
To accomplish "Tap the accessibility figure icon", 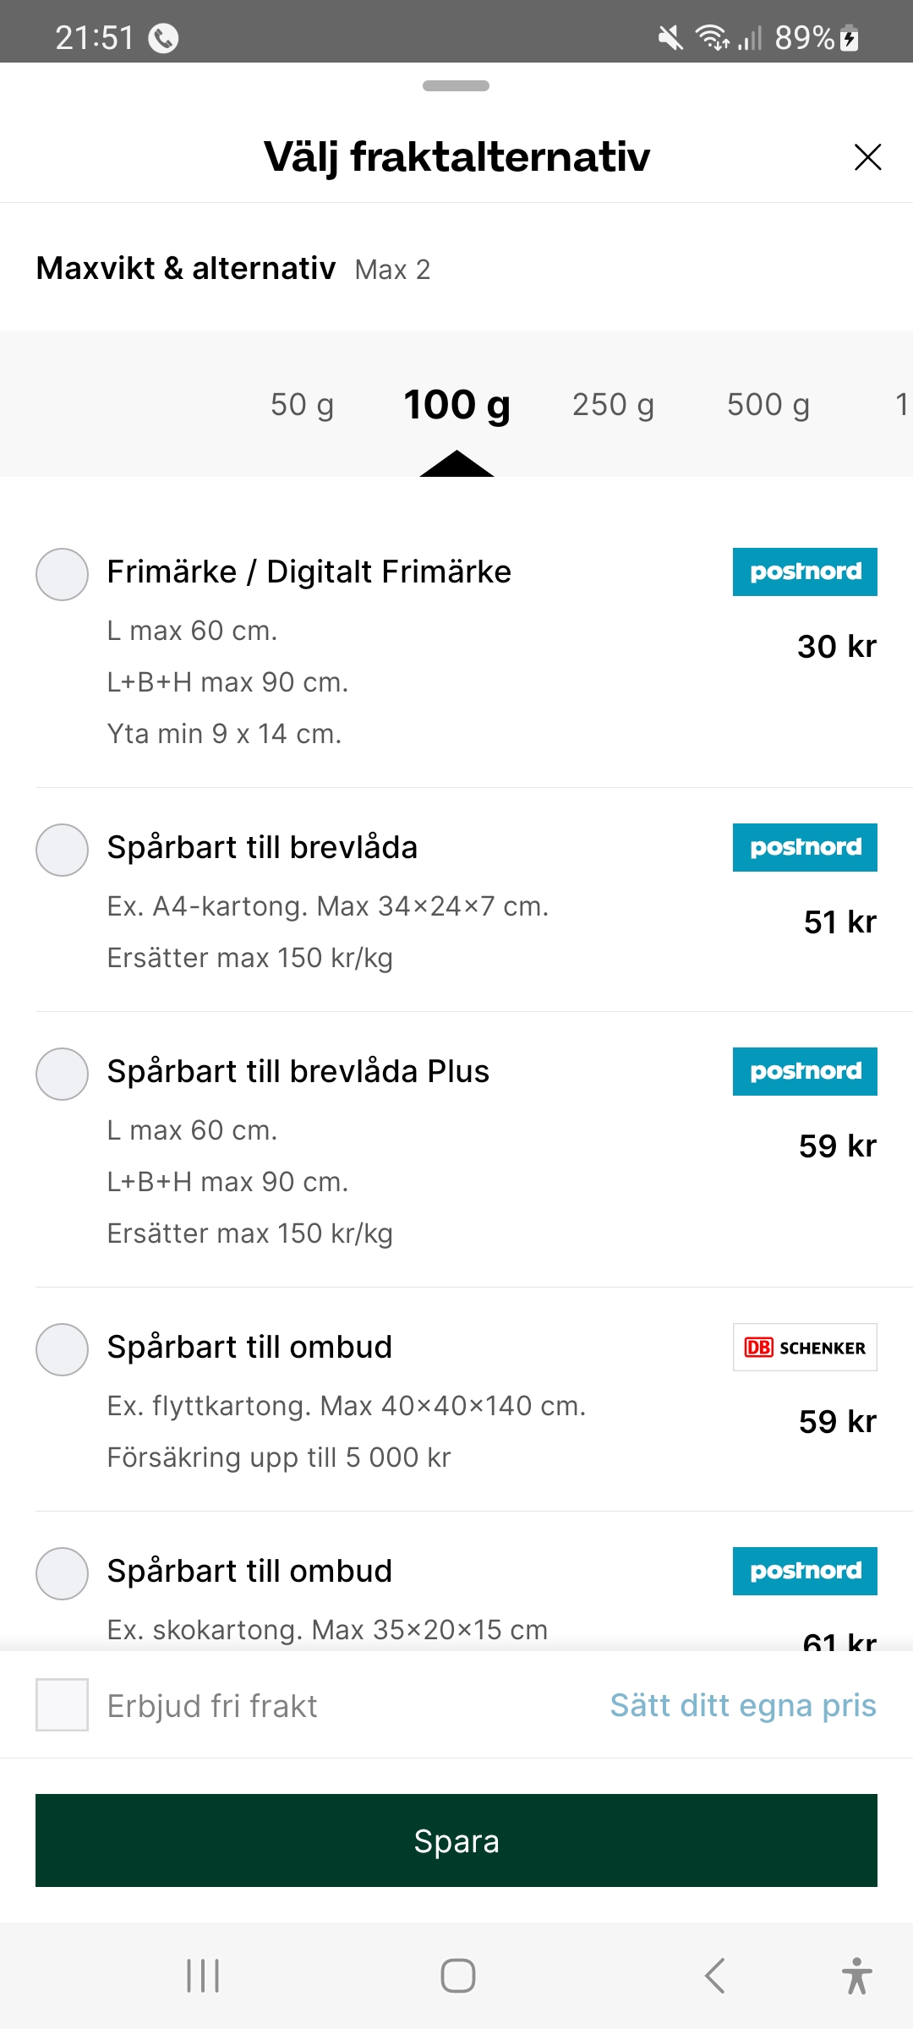I will click(856, 1976).
